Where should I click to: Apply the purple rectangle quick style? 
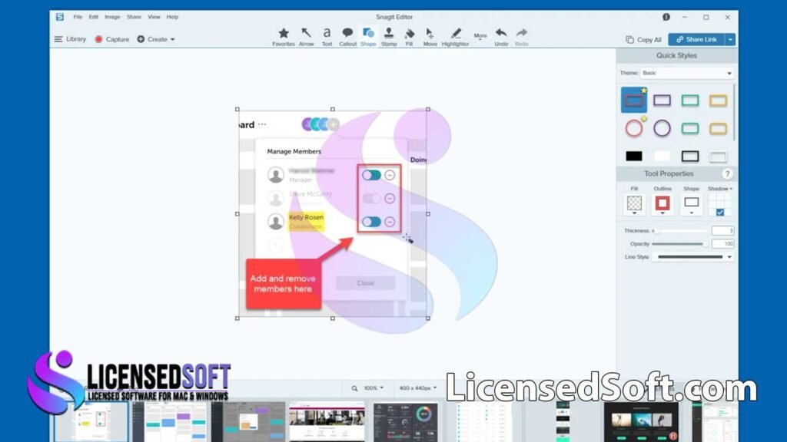click(x=662, y=101)
